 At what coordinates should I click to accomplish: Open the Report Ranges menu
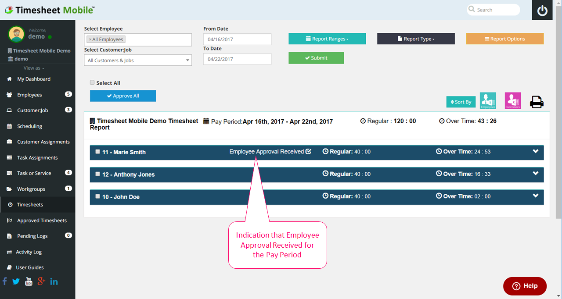click(327, 39)
